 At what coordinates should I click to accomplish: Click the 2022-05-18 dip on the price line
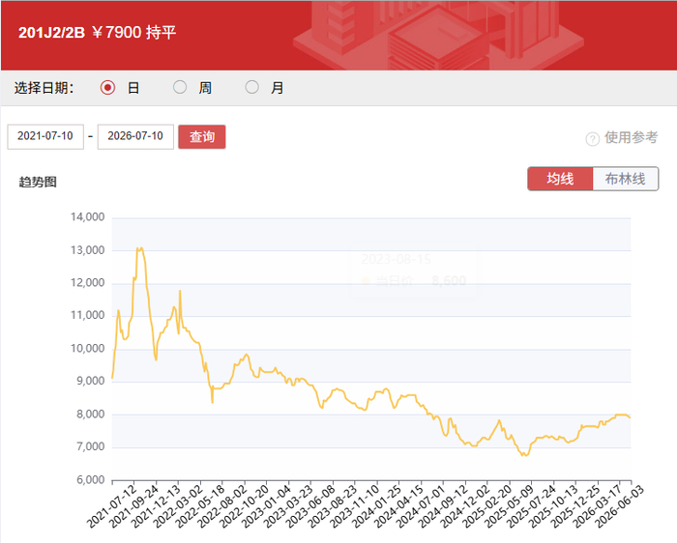tap(213, 402)
